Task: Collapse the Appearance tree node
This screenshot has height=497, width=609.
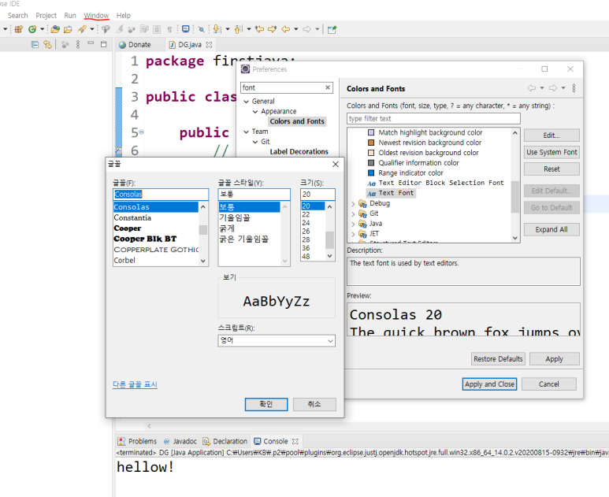Action: coord(255,111)
